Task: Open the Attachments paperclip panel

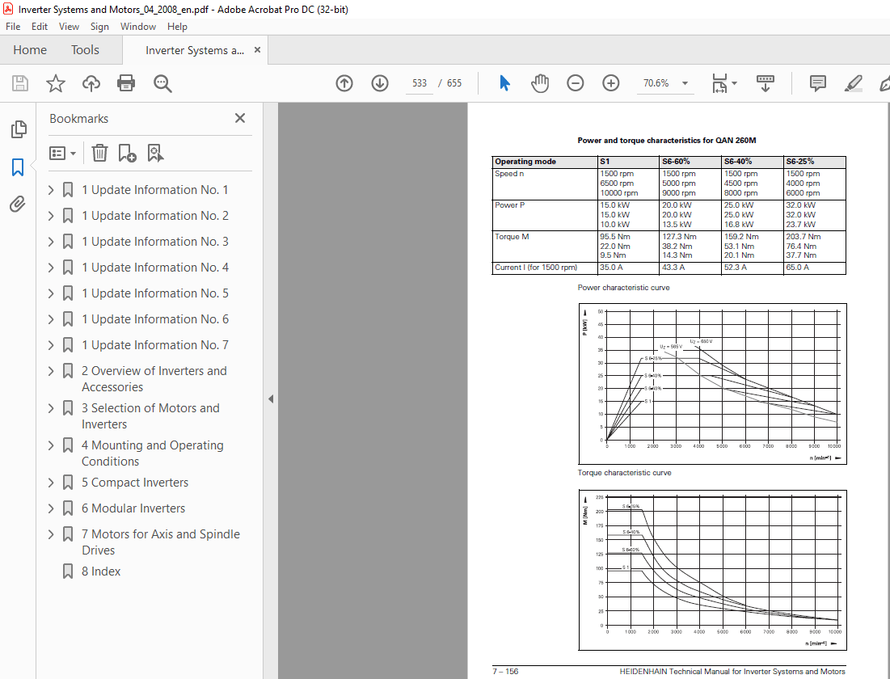Action: [18, 204]
